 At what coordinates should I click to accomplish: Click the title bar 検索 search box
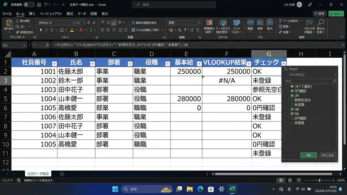tap(174, 5)
